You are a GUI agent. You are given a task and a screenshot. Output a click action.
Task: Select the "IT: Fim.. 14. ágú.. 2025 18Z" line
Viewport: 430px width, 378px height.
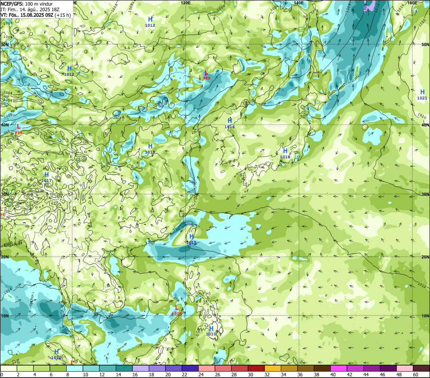coord(30,9)
